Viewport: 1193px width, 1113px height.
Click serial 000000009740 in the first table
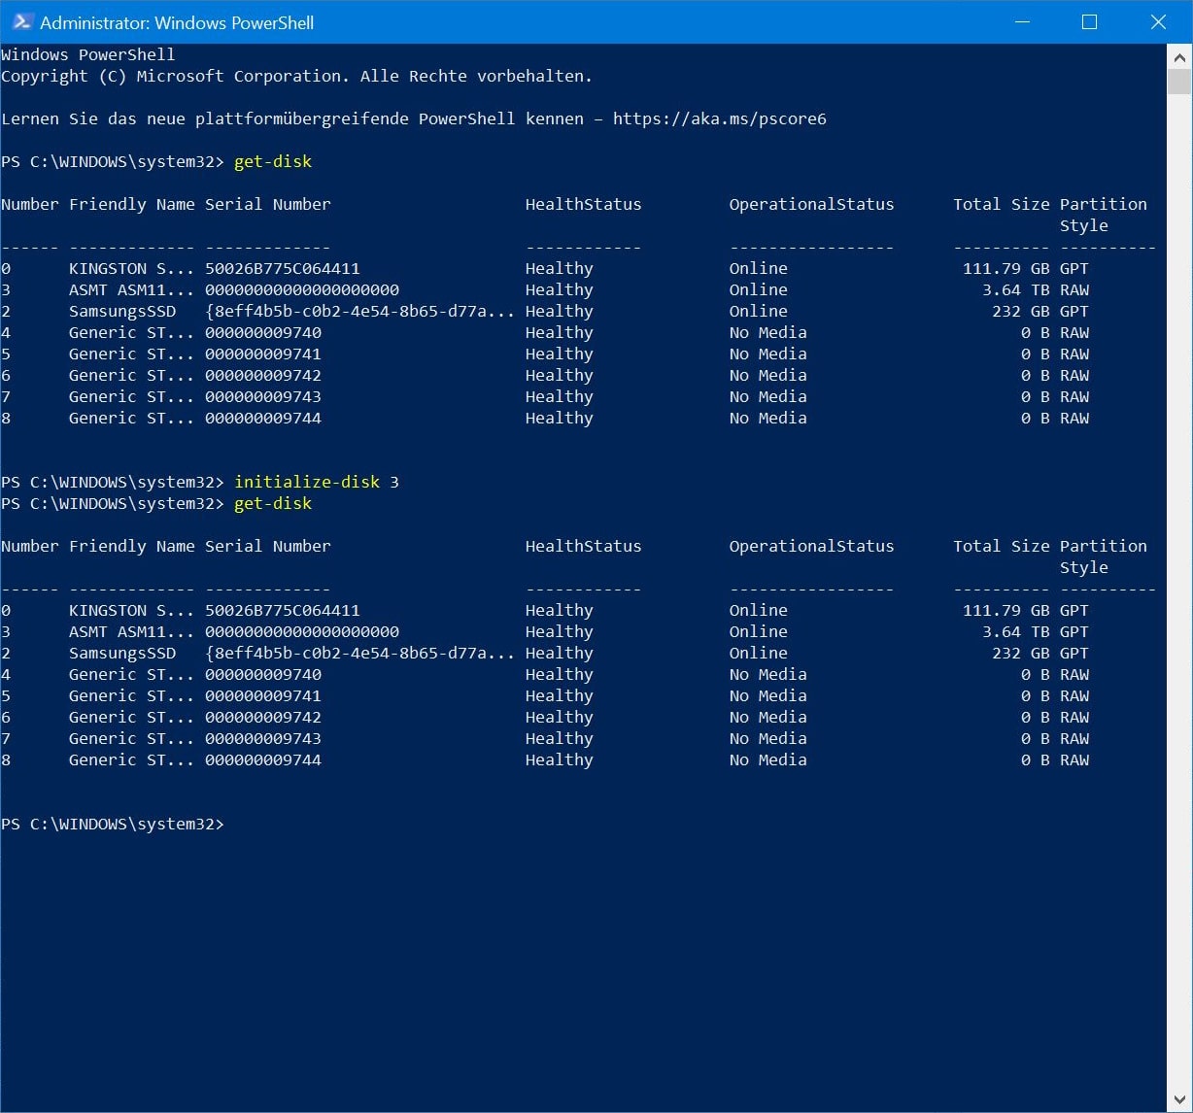point(263,332)
